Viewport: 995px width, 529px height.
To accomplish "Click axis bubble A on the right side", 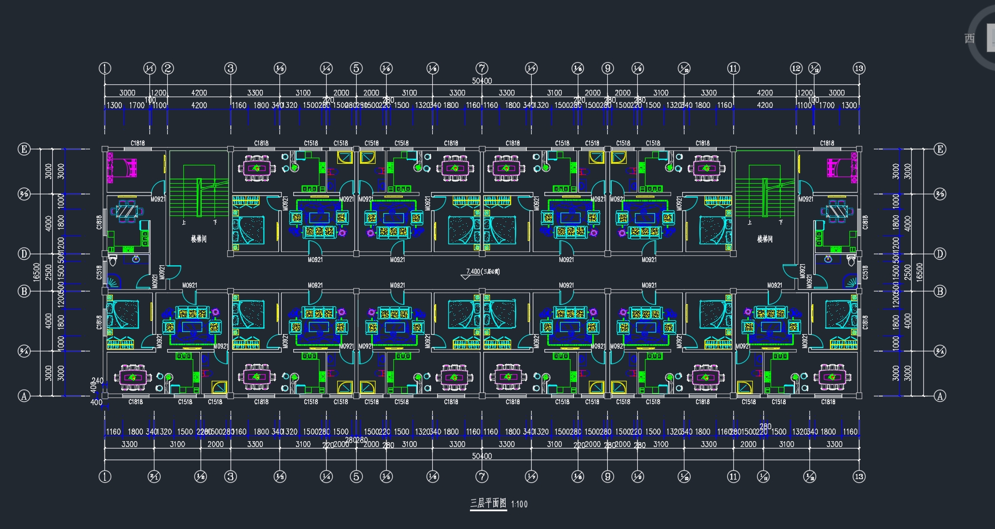I will click(939, 396).
